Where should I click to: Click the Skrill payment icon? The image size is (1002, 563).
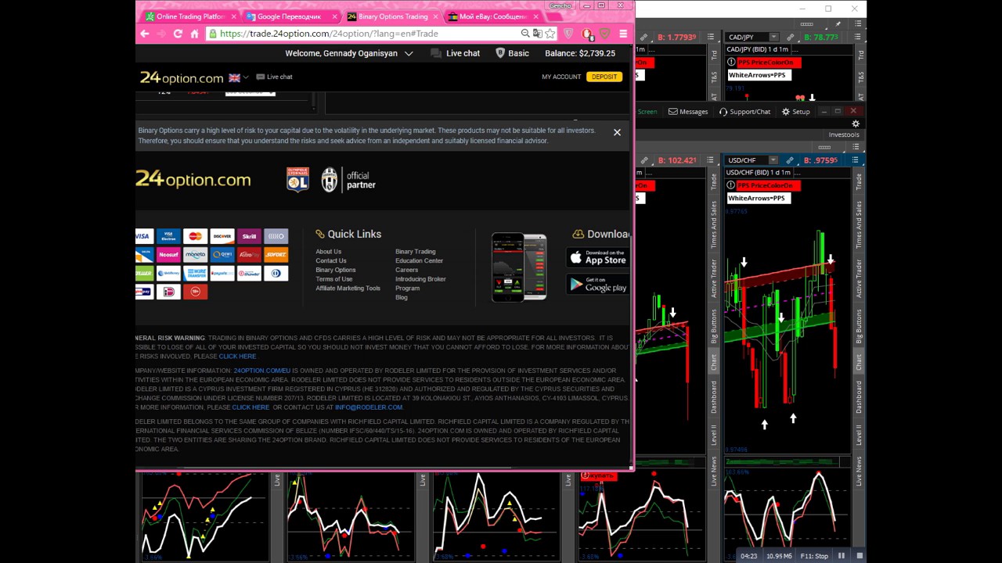(x=249, y=236)
